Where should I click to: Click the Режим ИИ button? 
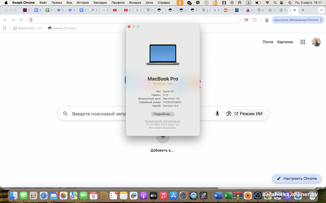click(248, 114)
